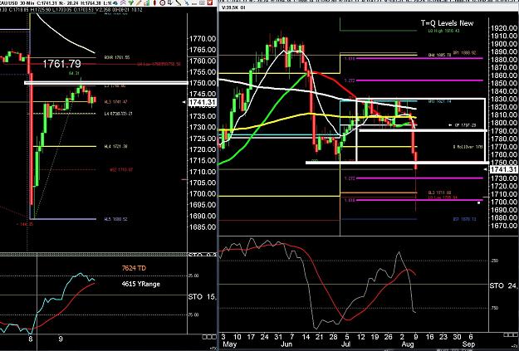Click the restore window icon of left chart

click(202, 2)
